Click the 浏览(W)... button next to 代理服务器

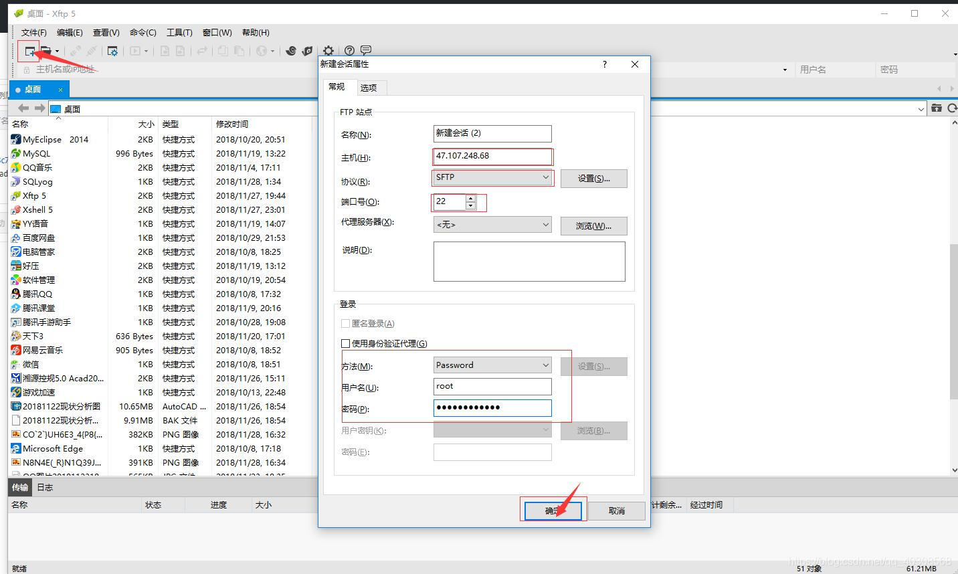594,226
